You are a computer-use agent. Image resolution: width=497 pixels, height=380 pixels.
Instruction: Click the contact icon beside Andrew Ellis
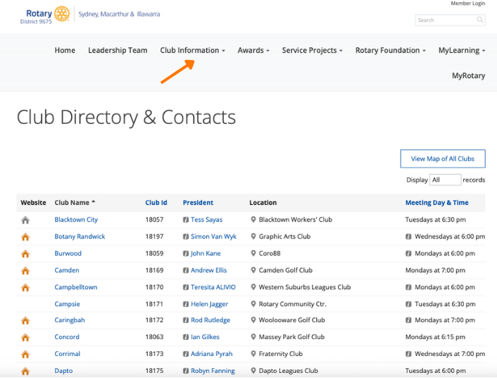(x=186, y=270)
